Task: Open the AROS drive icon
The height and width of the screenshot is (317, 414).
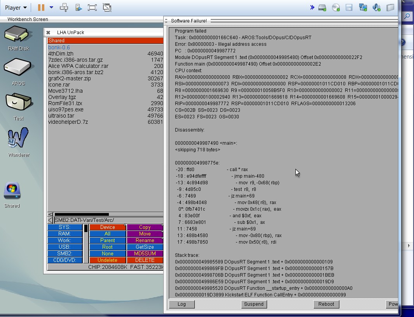Action: [x=18, y=68]
